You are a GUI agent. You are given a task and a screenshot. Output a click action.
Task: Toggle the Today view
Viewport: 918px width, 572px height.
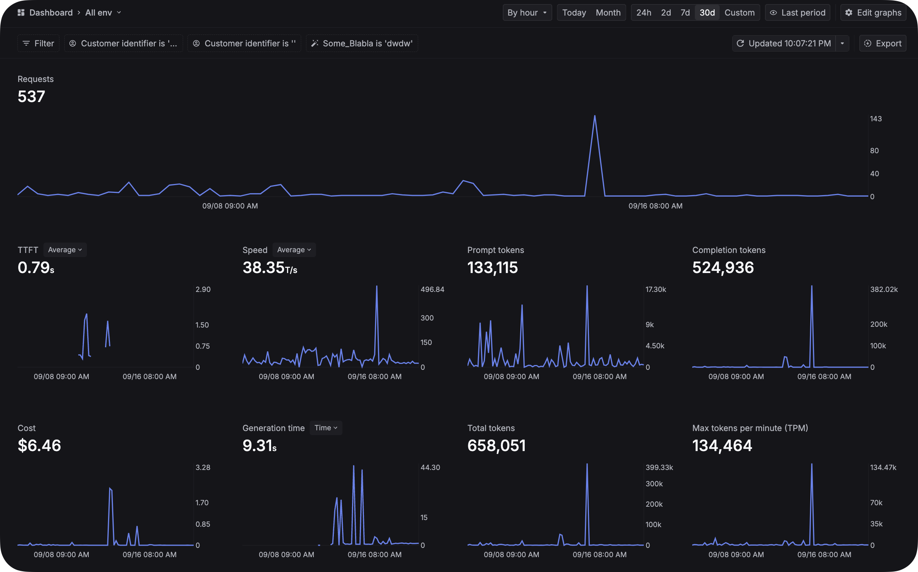pyautogui.click(x=573, y=13)
